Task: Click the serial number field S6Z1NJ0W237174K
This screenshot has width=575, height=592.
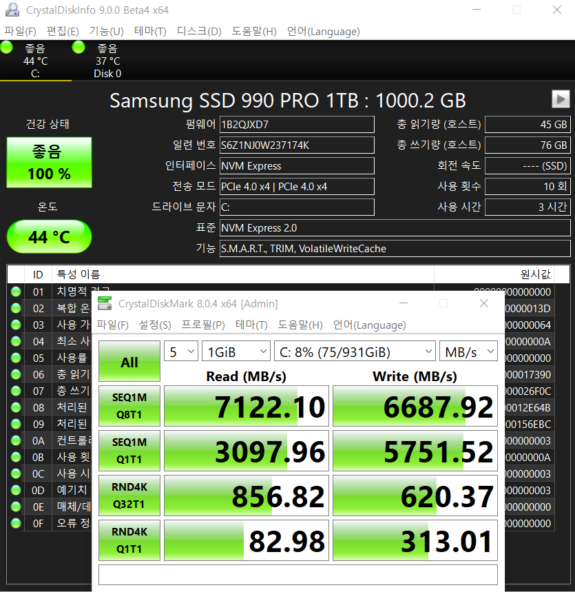Action: (297, 145)
